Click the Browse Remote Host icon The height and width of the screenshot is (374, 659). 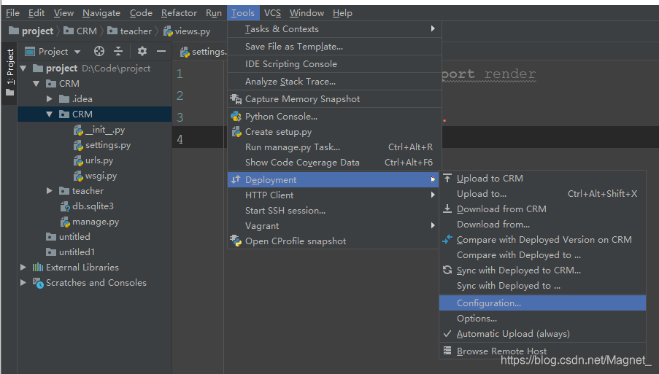(x=447, y=351)
